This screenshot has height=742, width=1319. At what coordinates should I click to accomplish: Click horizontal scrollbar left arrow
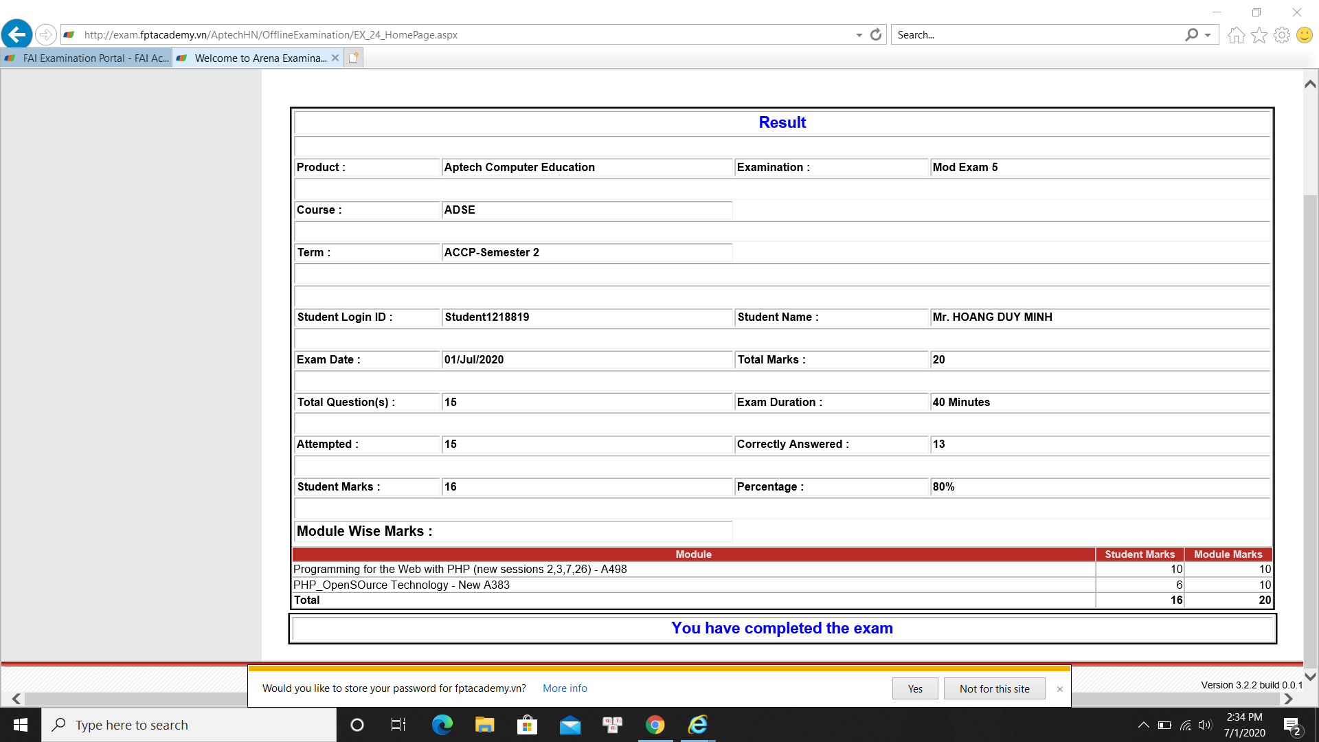pos(16,699)
